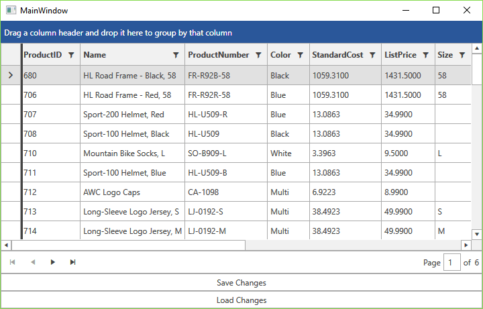Select the Size cell 'S'

453,211
